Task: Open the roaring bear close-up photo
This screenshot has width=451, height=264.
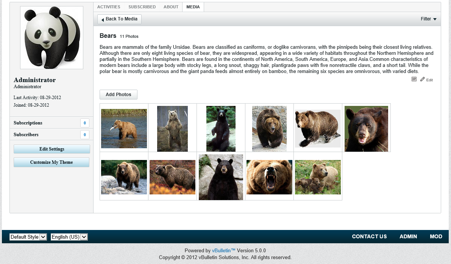Action: [x=269, y=177]
